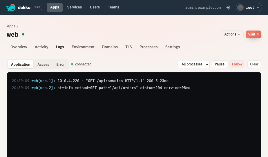
Task: Open the All processes dropdown
Action: 194,64
